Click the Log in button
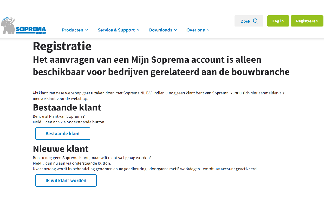Viewport: 325px width, 208px height. (278, 21)
